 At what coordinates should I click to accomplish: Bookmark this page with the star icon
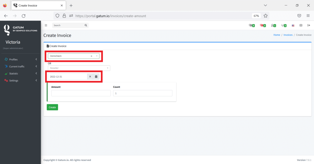266,16
